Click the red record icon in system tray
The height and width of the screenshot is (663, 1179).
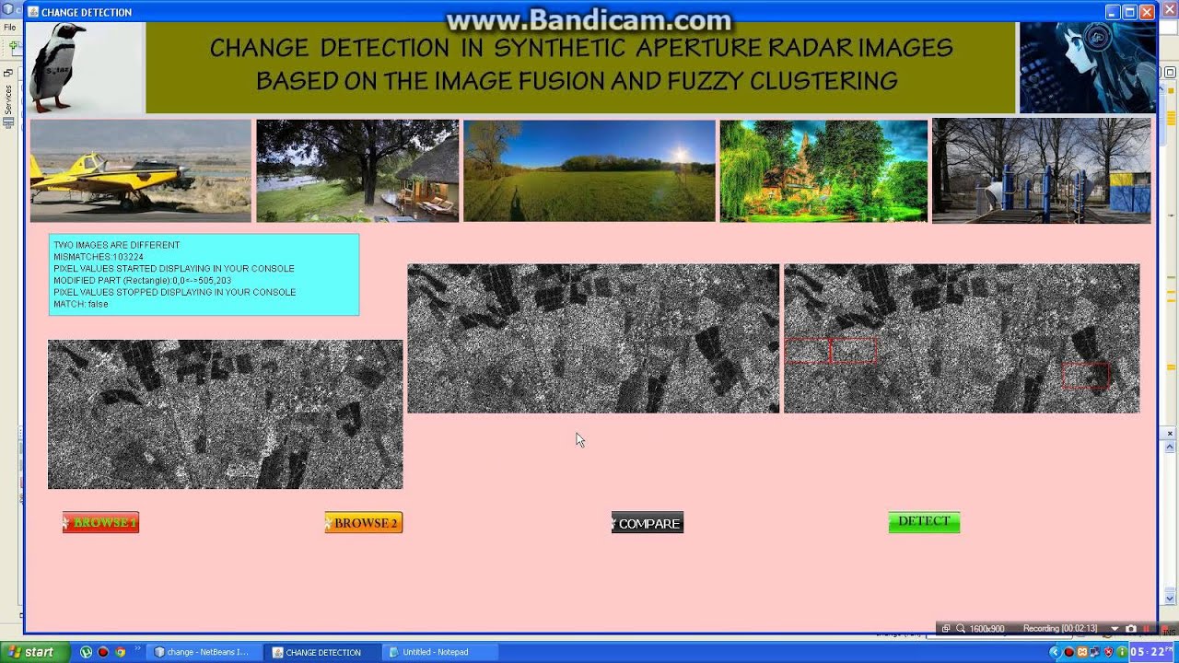(x=1069, y=652)
